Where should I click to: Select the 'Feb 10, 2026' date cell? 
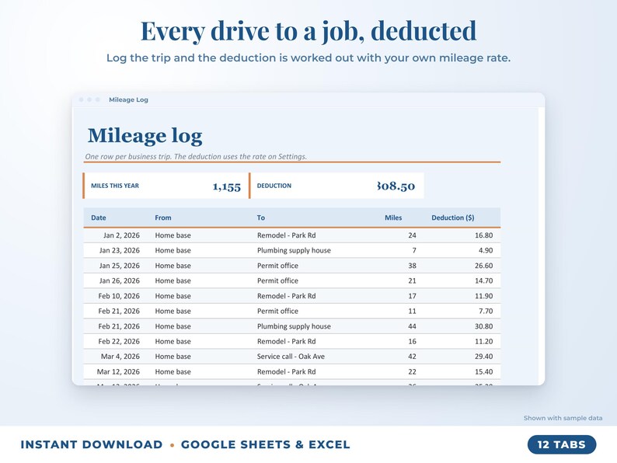pyautogui.click(x=119, y=296)
